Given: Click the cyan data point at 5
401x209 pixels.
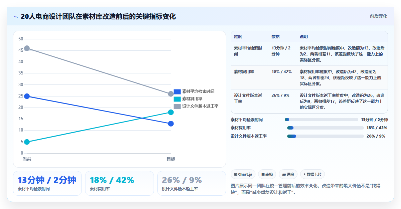Looking at the screenshot, I should [27, 142].
